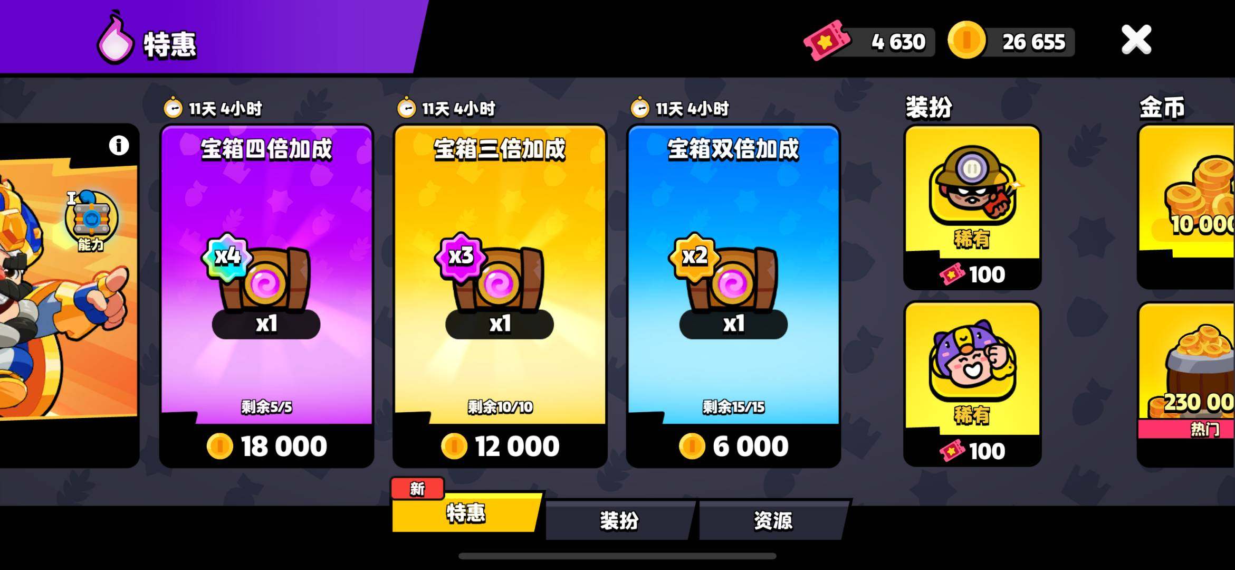This screenshot has width=1235, height=570.
Task: Buy 宝箱四倍加成 for 18 000 coins
Action: coord(267,446)
